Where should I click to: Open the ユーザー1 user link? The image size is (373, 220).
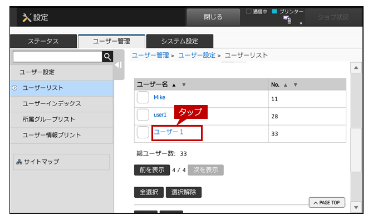tap(169, 132)
